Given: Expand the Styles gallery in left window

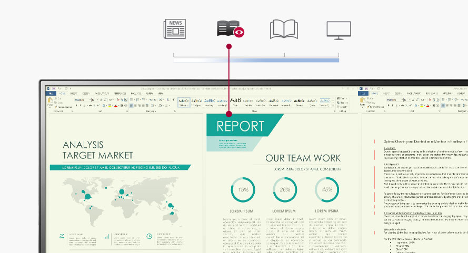Looking at the screenshot, I should pyautogui.click(x=333, y=105).
